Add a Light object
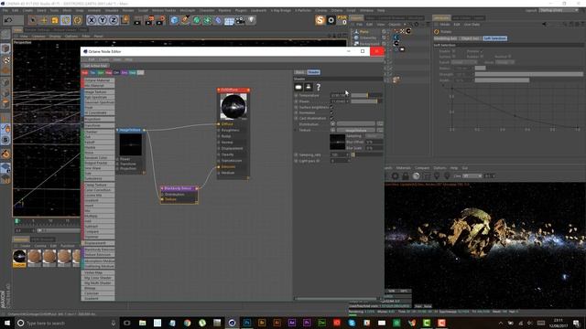This screenshot has height=329, width=586. tap(252, 20)
